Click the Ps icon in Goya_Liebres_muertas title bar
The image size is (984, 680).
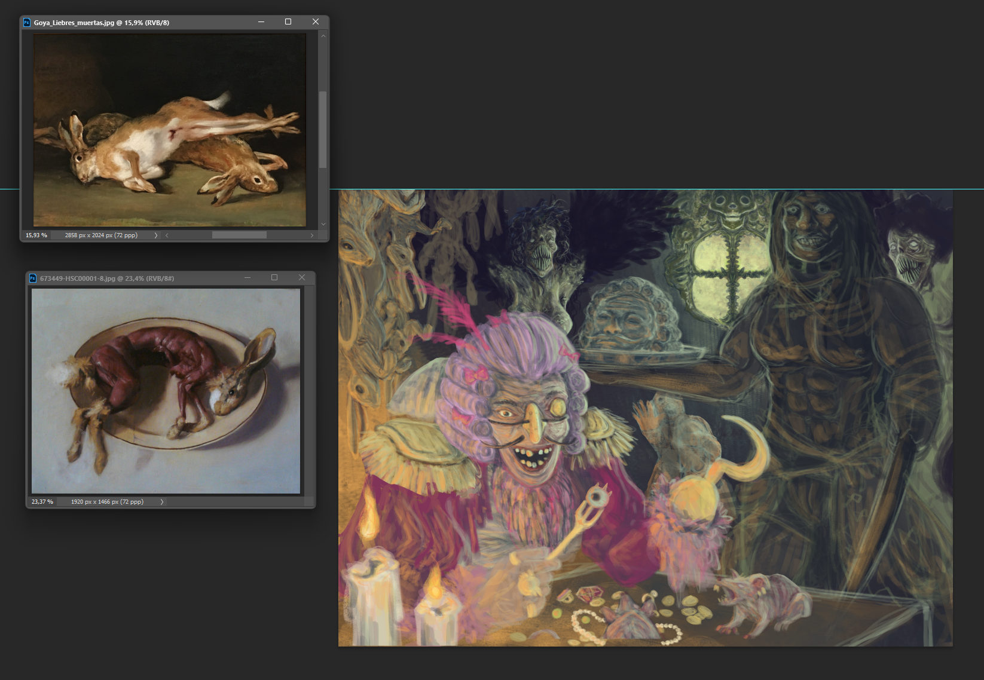coord(26,23)
